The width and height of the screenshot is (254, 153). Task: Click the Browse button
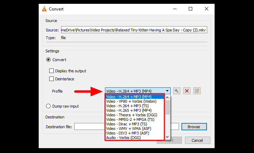click(194, 127)
